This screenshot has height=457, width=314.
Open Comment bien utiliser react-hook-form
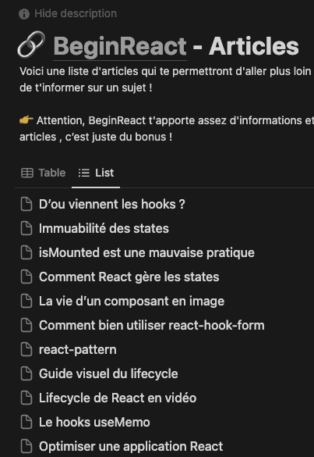click(151, 325)
